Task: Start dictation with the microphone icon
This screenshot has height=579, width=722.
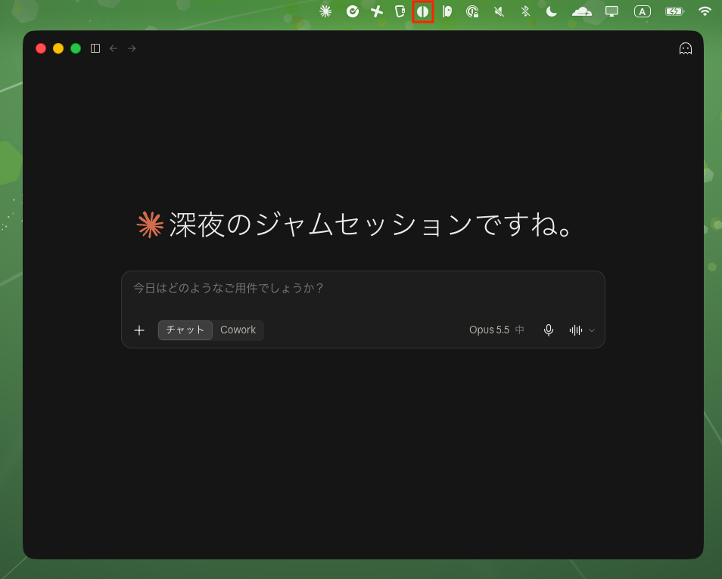Action: (549, 330)
